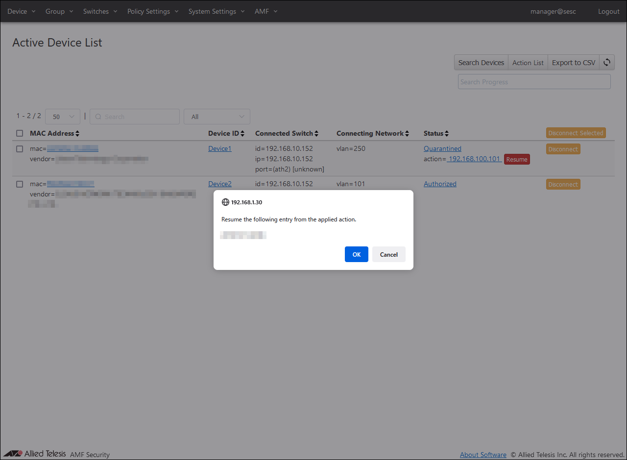Open the AMF menu
This screenshot has height=460, width=627.
click(x=266, y=11)
